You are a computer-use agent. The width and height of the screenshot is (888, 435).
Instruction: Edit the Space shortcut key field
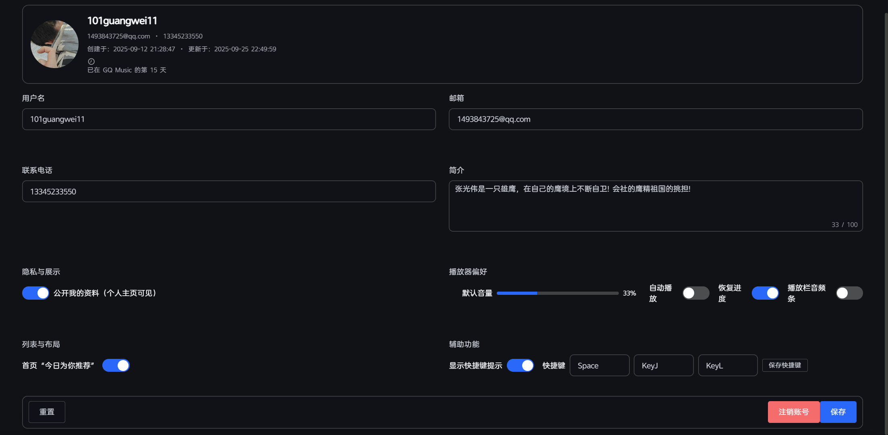point(600,365)
